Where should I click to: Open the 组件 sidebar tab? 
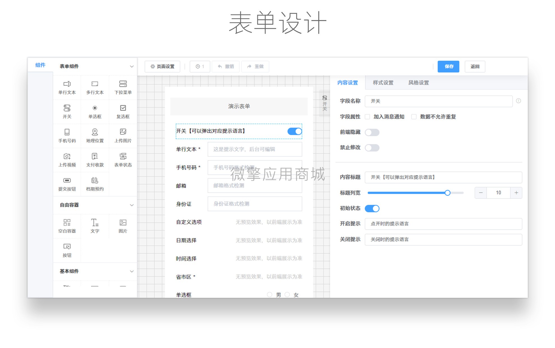tap(40, 65)
